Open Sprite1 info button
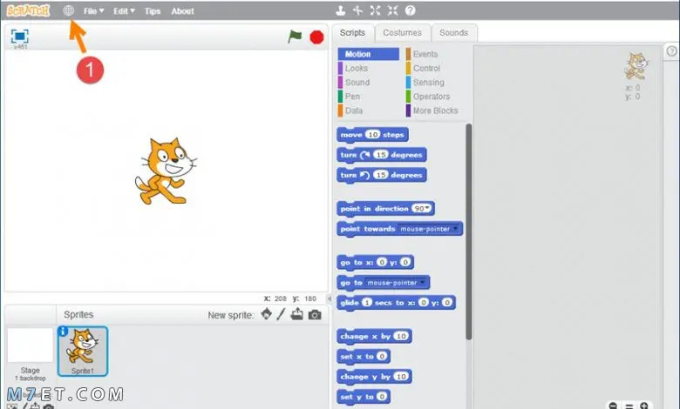 [63, 331]
